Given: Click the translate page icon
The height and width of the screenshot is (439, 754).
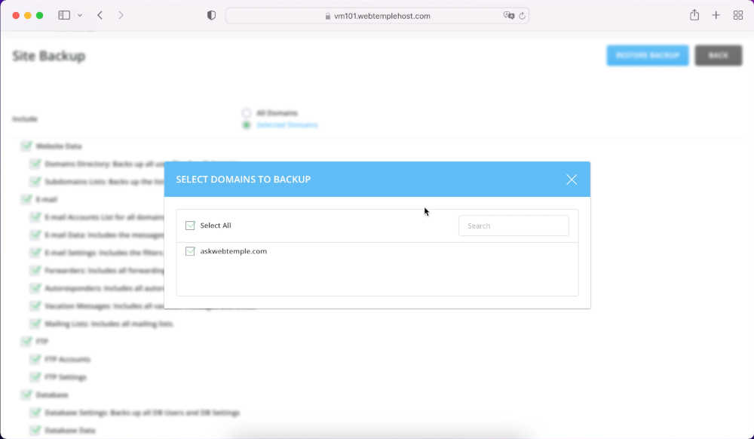Looking at the screenshot, I should pyautogui.click(x=508, y=15).
